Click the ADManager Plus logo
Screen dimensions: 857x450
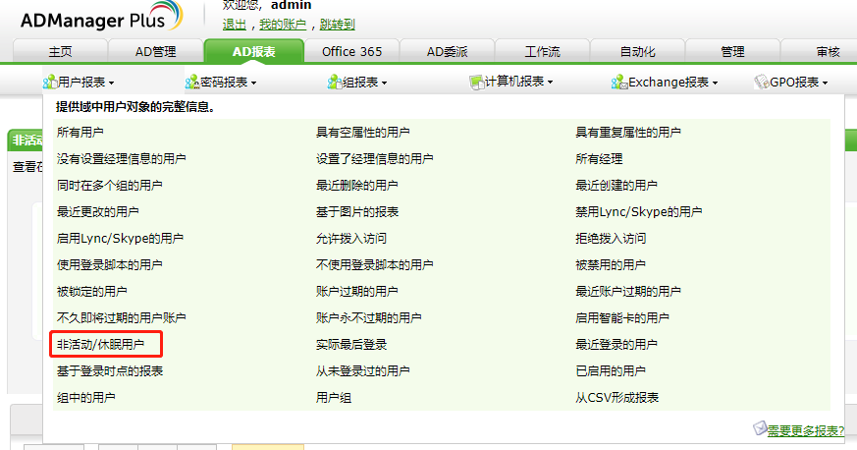pos(102,17)
